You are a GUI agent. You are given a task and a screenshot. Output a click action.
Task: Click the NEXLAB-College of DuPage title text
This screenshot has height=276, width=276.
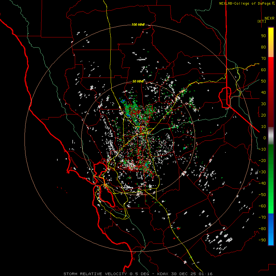pyautogui.click(x=247, y=3)
